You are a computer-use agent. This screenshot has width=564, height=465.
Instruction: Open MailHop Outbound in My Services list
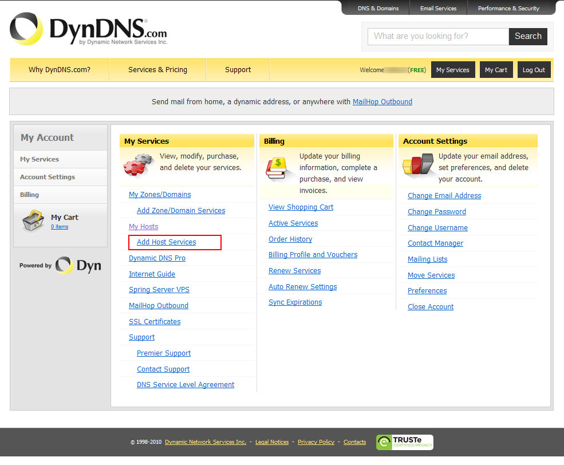coord(159,306)
